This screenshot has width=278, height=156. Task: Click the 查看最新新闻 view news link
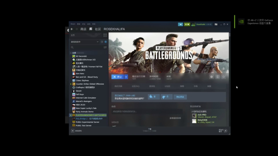coord(175,118)
